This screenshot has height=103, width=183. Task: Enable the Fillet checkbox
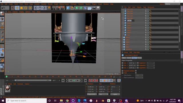[136, 73]
